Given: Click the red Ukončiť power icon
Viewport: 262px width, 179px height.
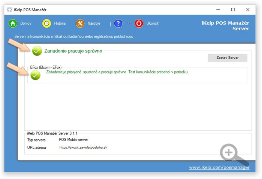Looking at the screenshot, I should [139, 23].
